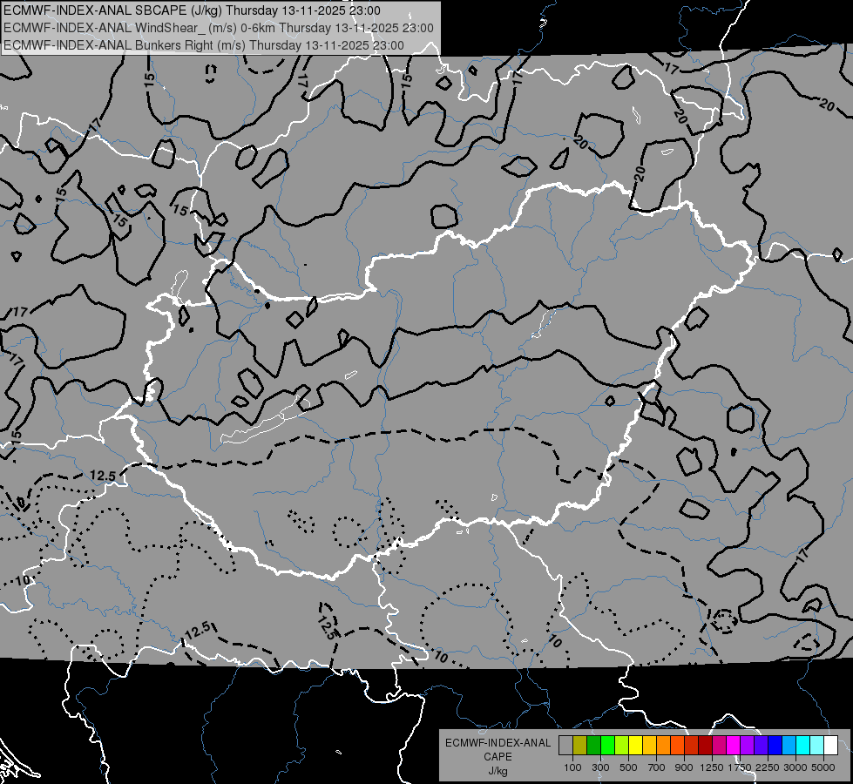Image resolution: width=853 pixels, height=784 pixels.
Task: Click the olive swatch above legend value 100
Action: [580, 745]
